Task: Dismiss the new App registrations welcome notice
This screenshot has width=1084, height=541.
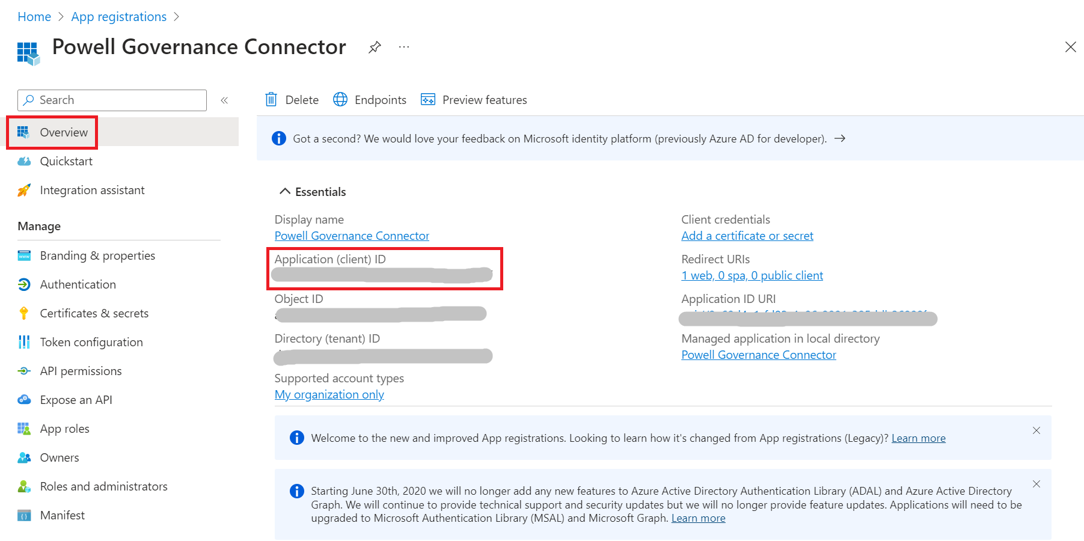Action: pos(1037,430)
